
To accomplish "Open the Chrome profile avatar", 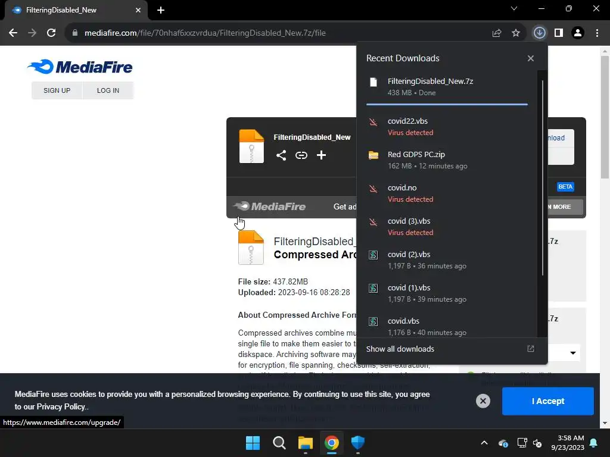I will pyautogui.click(x=578, y=33).
